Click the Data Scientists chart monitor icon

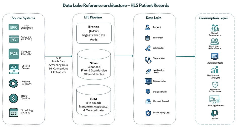pos(215,57)
